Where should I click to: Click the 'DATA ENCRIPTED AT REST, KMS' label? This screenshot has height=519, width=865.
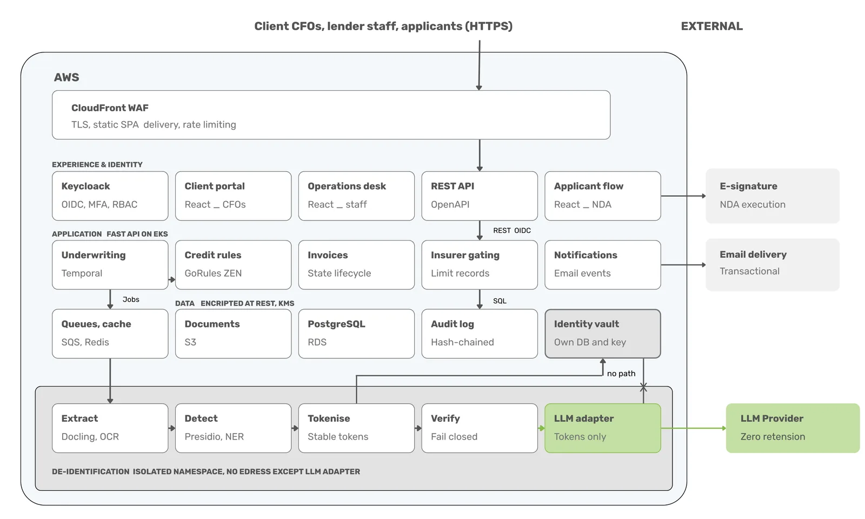point(235,303)
